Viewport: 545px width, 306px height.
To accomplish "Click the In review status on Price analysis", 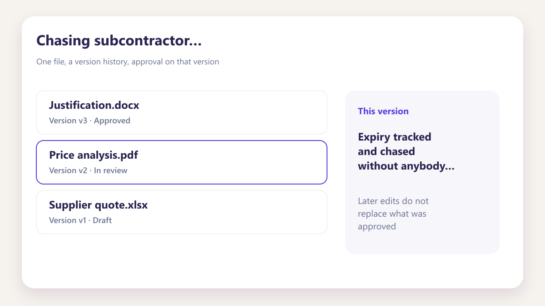I will pyautogui.click(x=111, y=170).
